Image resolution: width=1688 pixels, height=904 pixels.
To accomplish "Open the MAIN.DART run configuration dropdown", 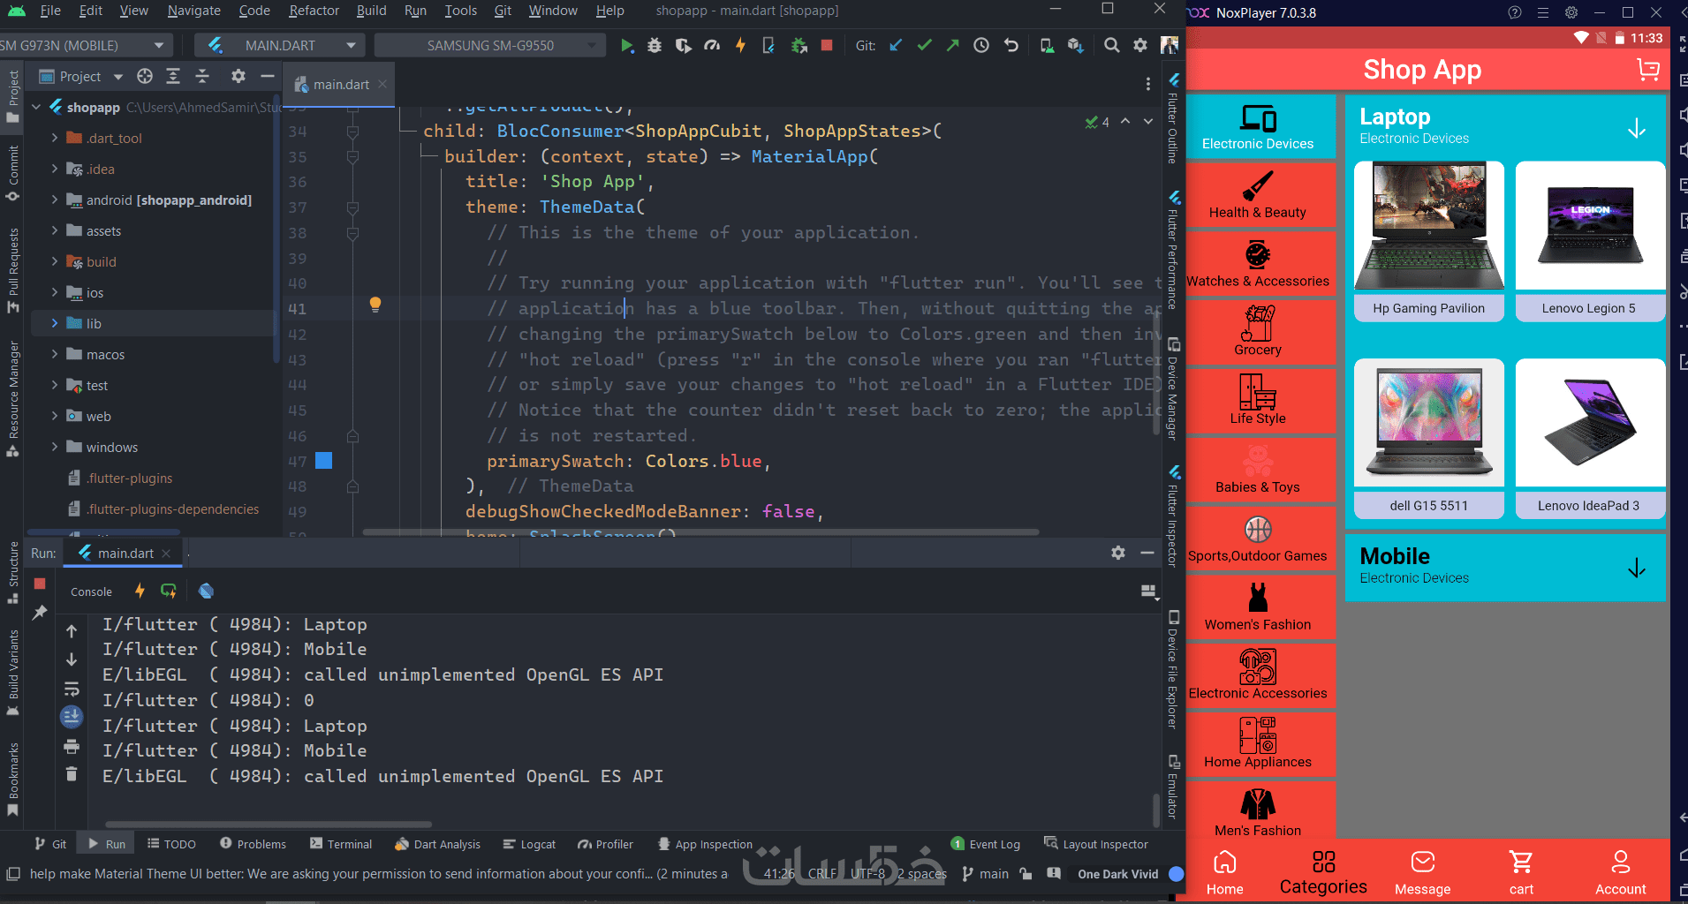I will click(280, 45).
